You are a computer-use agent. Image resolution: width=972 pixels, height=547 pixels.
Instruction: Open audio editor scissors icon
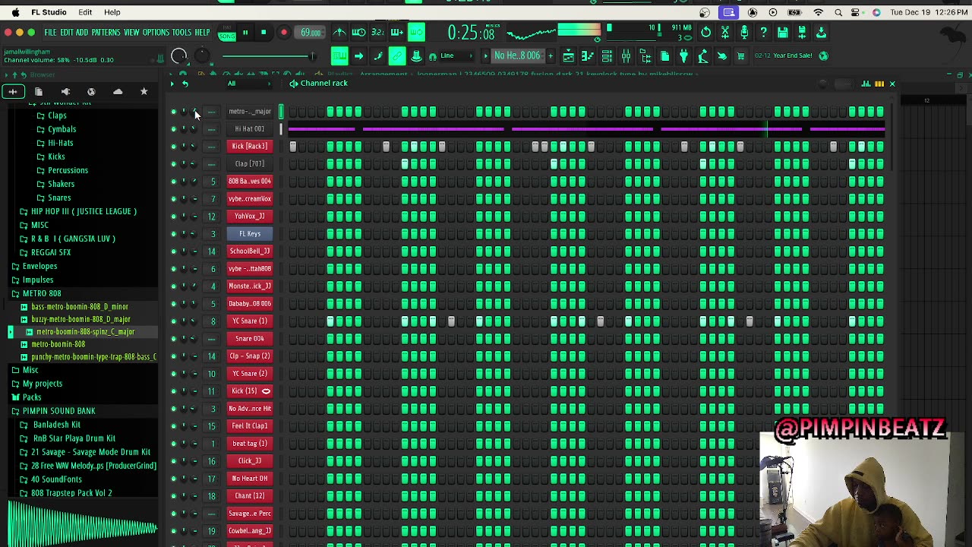pos(725,32)
